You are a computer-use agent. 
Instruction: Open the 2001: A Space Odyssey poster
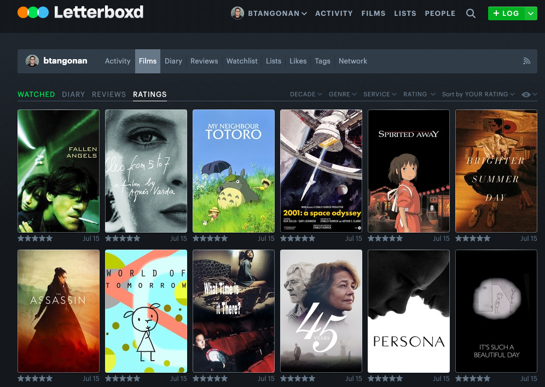coord(321,171)
